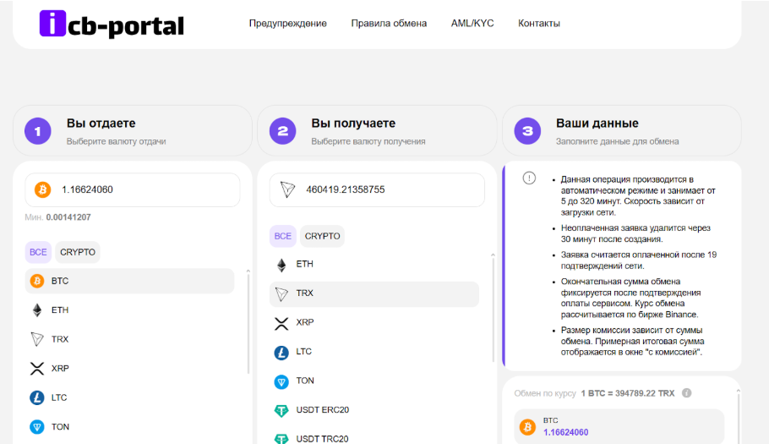769x444 pixels.
Task: Click step 2 circle icon
Action: 282,131
